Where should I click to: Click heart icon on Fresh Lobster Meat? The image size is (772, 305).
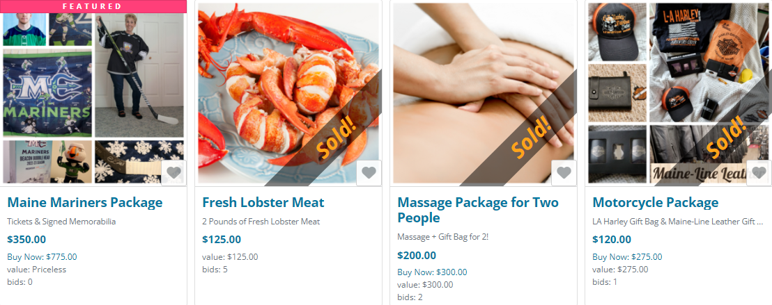[x=369, y=173]
